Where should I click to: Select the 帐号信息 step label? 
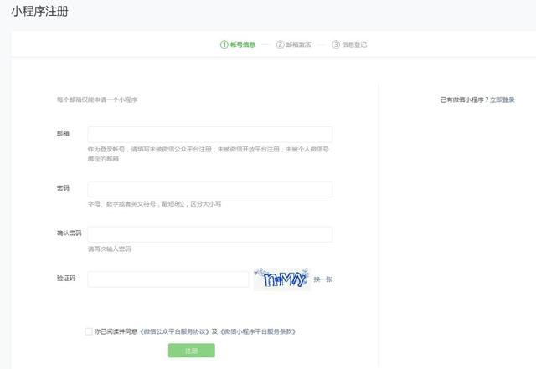coord(243,44)
